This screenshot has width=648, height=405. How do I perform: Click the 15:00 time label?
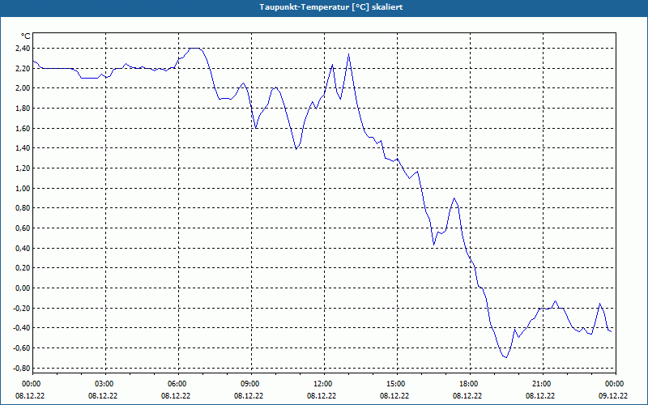397,384
